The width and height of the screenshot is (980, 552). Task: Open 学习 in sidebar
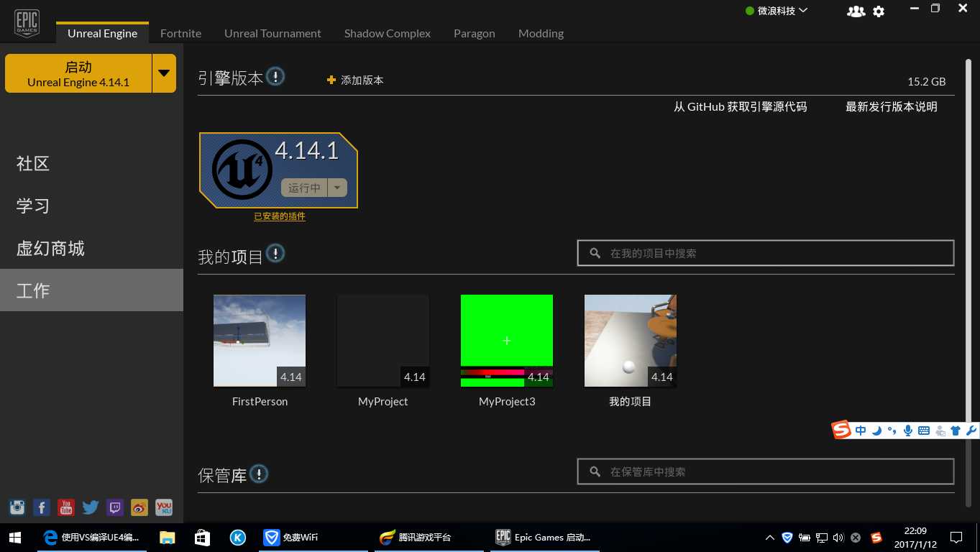pos(91,206)
